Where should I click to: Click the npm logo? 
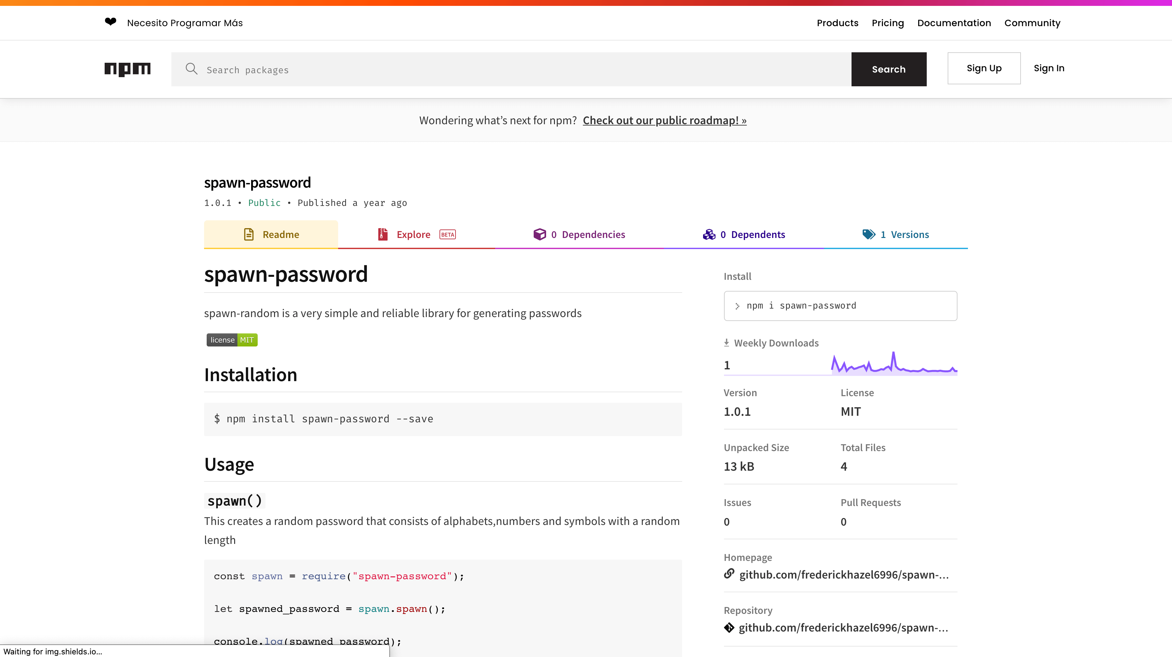click(128, 69)
